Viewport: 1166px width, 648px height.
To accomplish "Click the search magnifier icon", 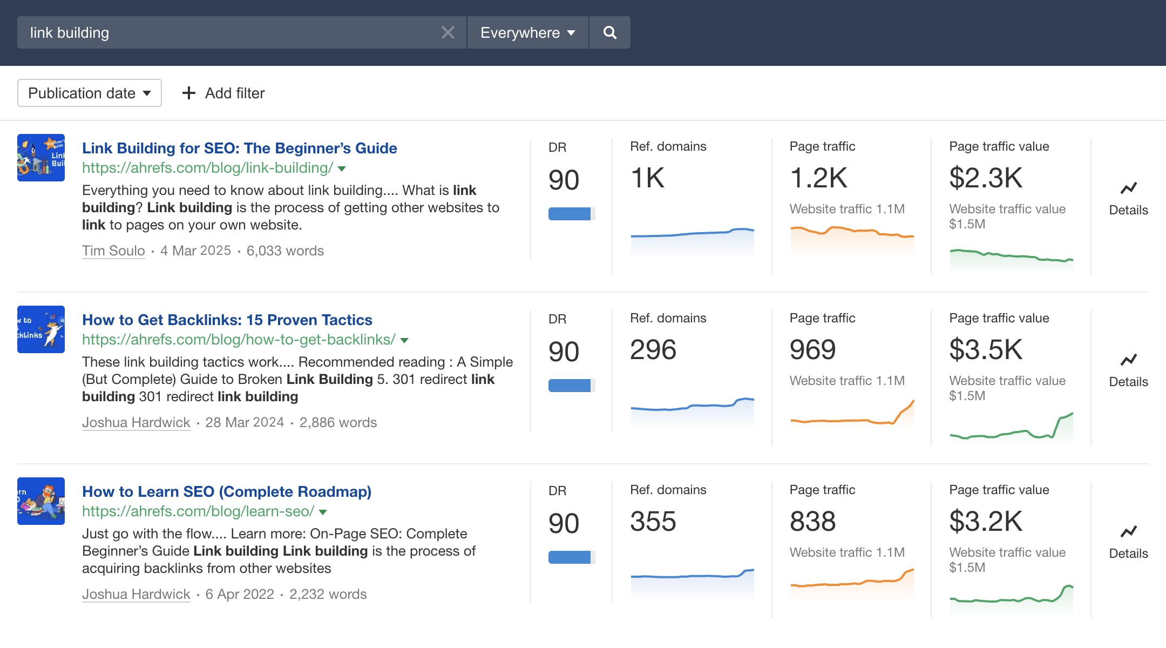I will click(x=609, y=32).
